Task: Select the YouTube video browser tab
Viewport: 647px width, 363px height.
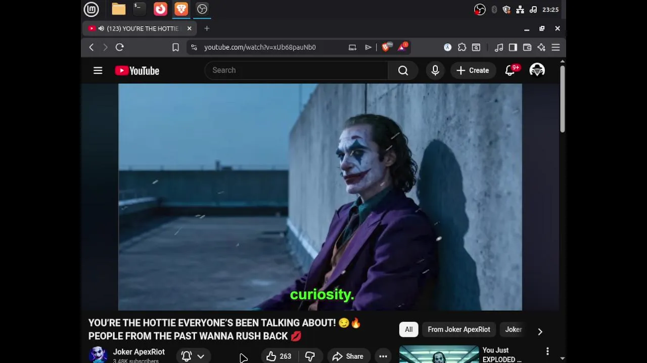Action: tap(140, 28)
